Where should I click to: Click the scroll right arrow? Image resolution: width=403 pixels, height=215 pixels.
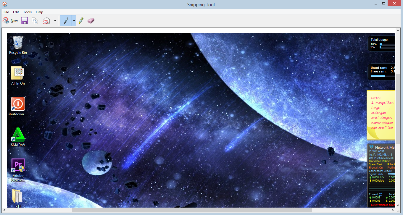point(393,210)
